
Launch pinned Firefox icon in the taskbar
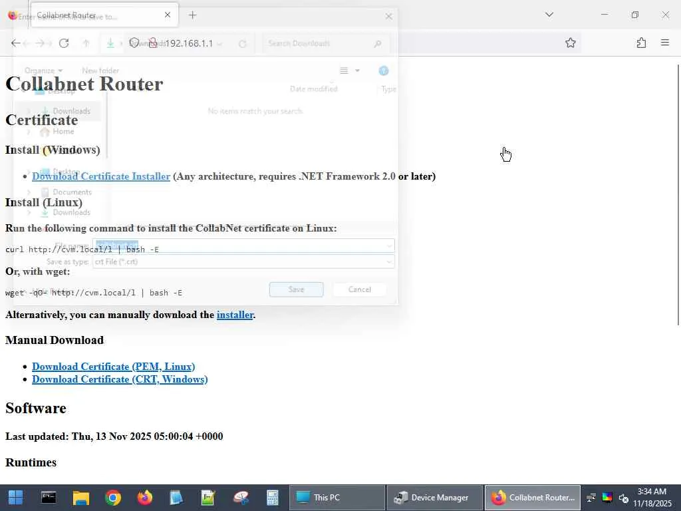tap(144, 498)
